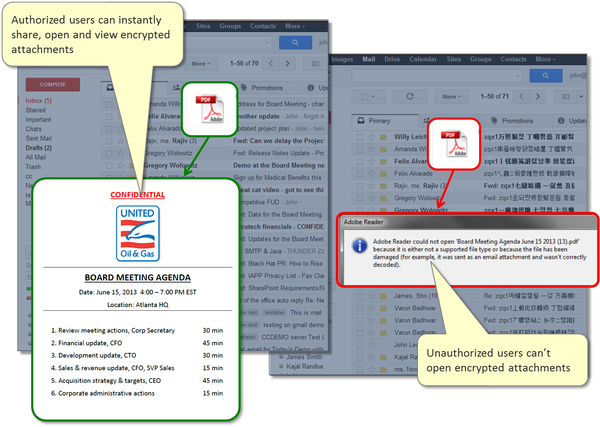The height and width of the screenshot is (427, 600).
Task: Open the red-bordered PDF attachment icon
Action: point(454,144)
